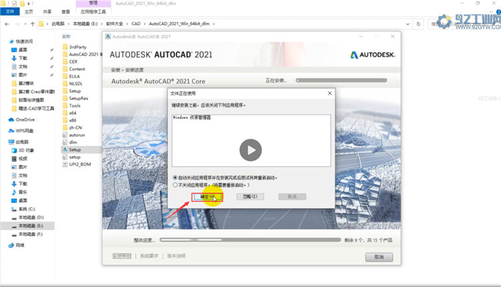Screen dimensions: 501x287
Task: Select the 3rdParty folder icon
Action: [x=65, y=47]
